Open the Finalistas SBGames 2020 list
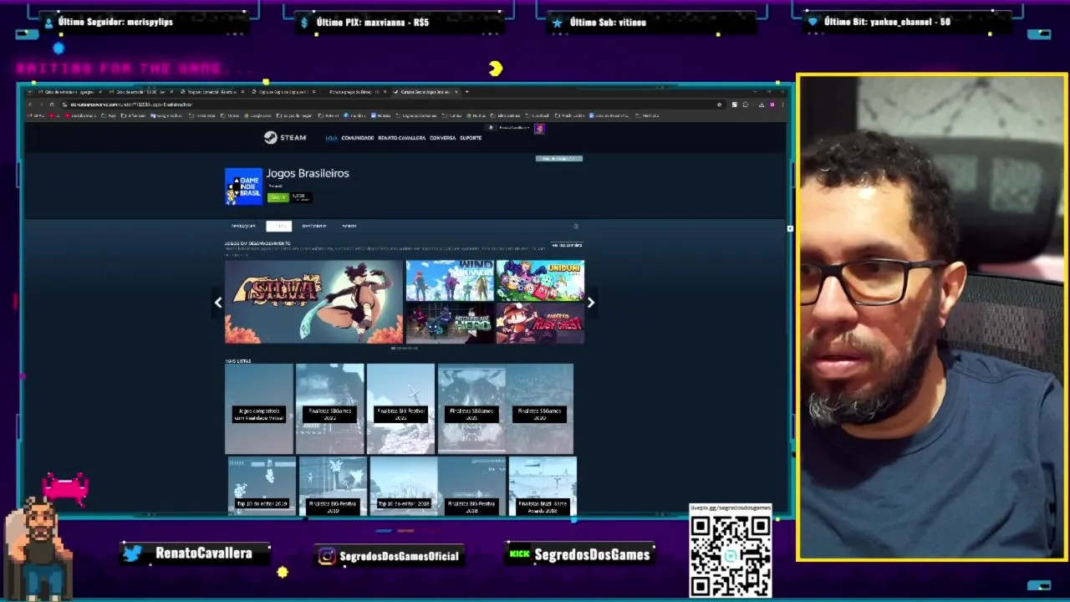This screenshot has width=1070, height=602. [539, 409]
